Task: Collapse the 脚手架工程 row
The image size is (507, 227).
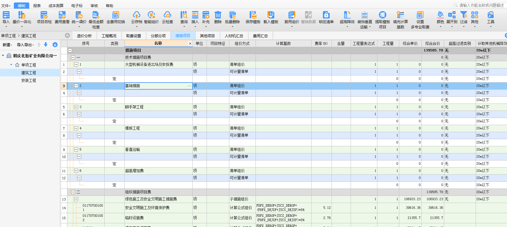Action: 76,107
